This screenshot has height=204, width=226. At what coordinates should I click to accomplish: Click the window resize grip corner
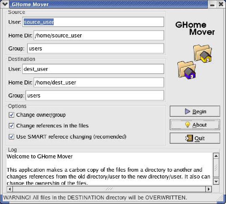pyautogui.click(x=220, y=198)
